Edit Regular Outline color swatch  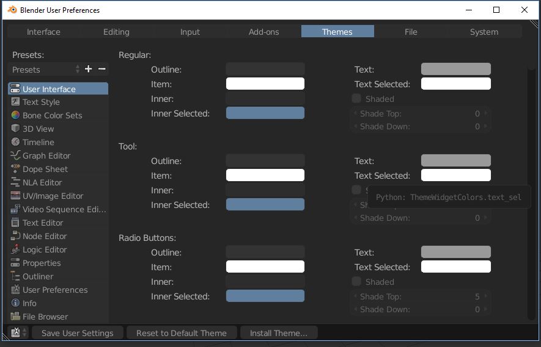tap(265, 69)
